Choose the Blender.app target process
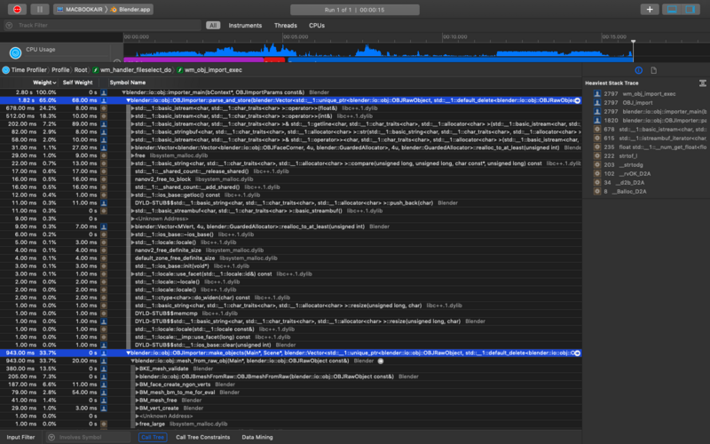 pyautogui.click(x=130, y=9)
